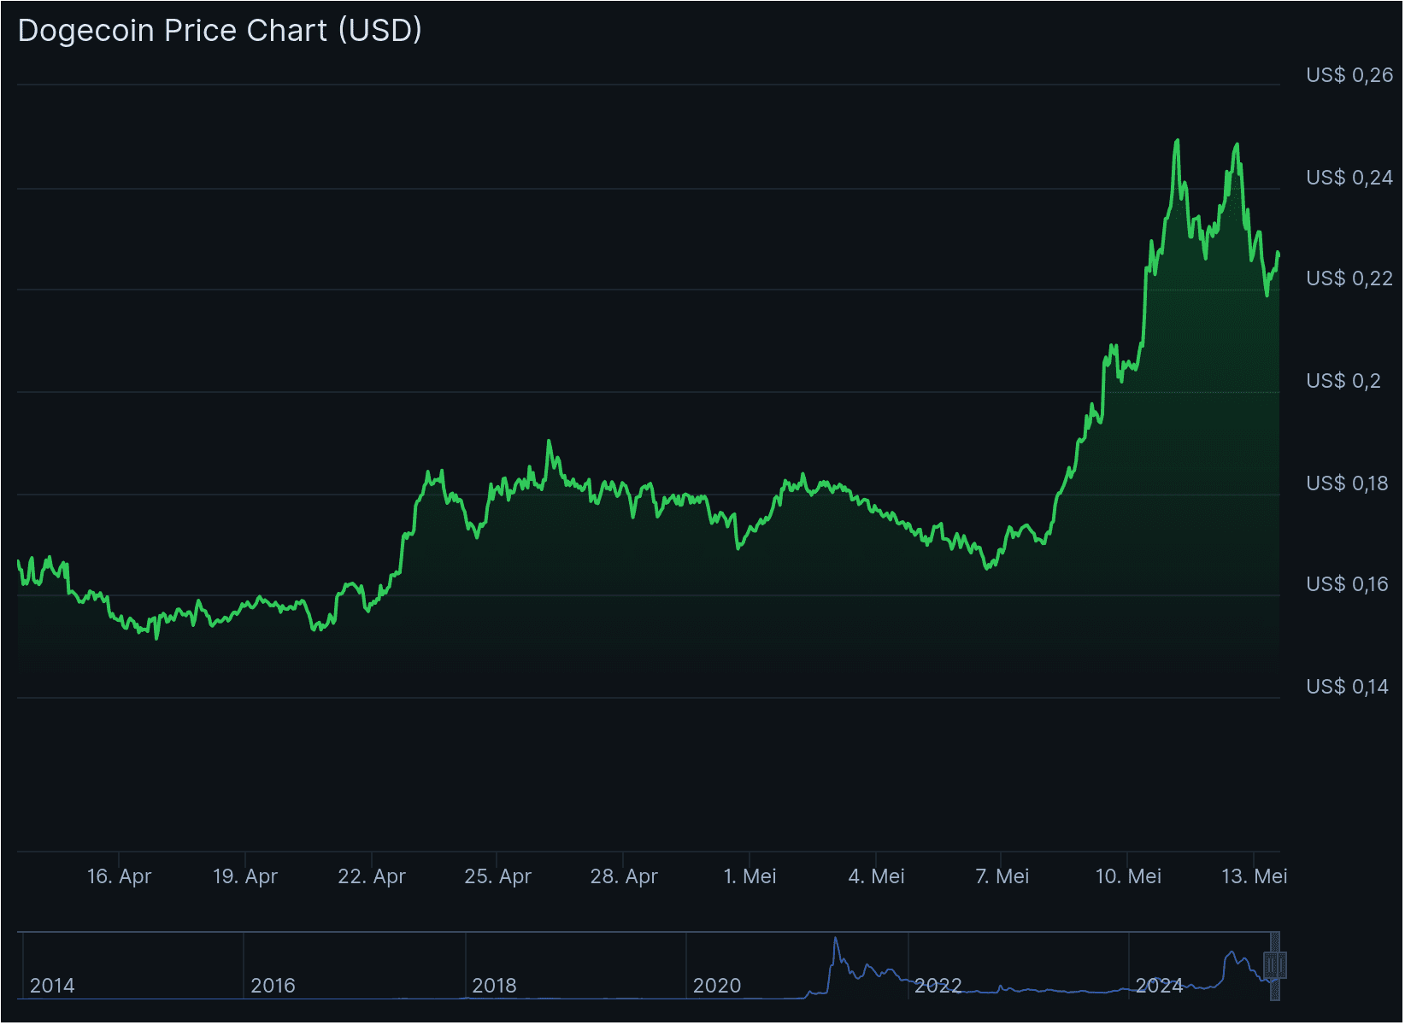
Task: Click the late-April price spike near 26. Apr
Action: click(549, 442)
